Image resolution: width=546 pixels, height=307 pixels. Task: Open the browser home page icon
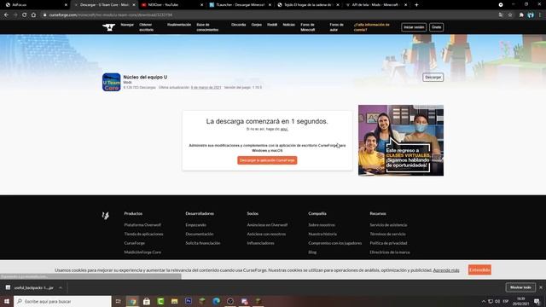click(x=33, y=15)
